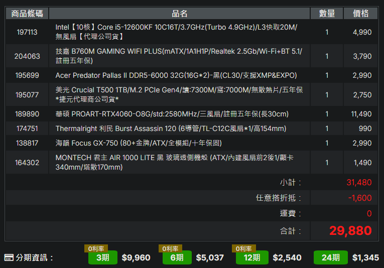This screenshot has height=268, width=384.
Task: Click the 4,990 price of Intel CPU
Action: pyautogui.click(x=362, y=32)
